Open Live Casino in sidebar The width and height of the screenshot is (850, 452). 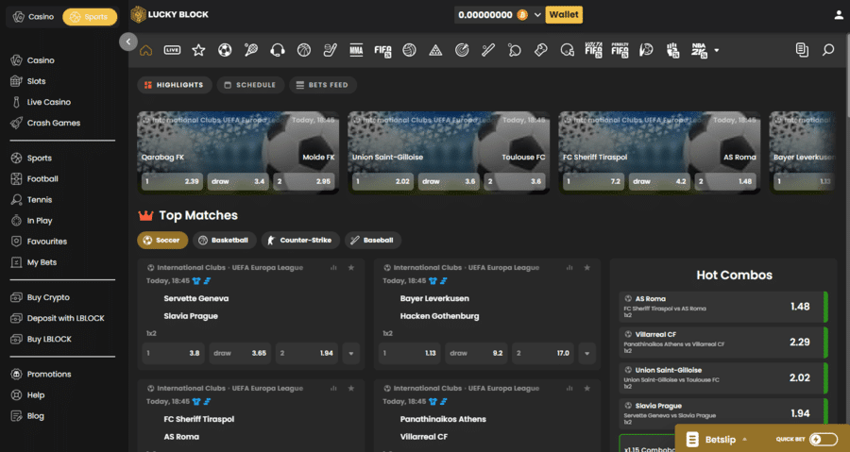(49, 102)
